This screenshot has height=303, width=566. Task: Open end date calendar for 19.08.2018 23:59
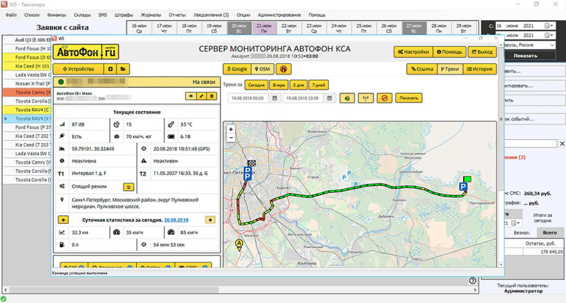[329, 98]
